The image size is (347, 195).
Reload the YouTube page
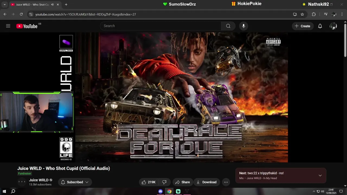21,14
